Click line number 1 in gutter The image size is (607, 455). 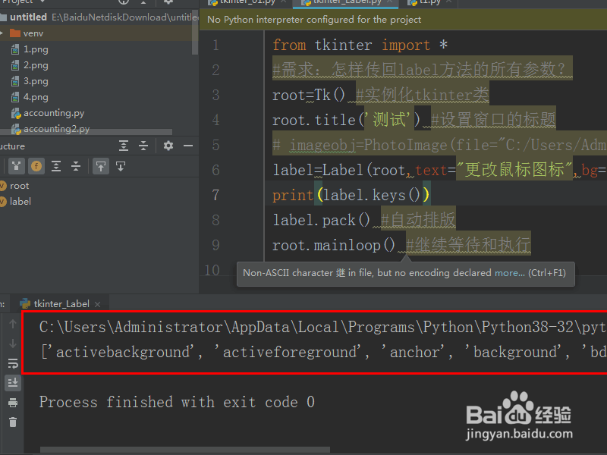pos(215,45)
